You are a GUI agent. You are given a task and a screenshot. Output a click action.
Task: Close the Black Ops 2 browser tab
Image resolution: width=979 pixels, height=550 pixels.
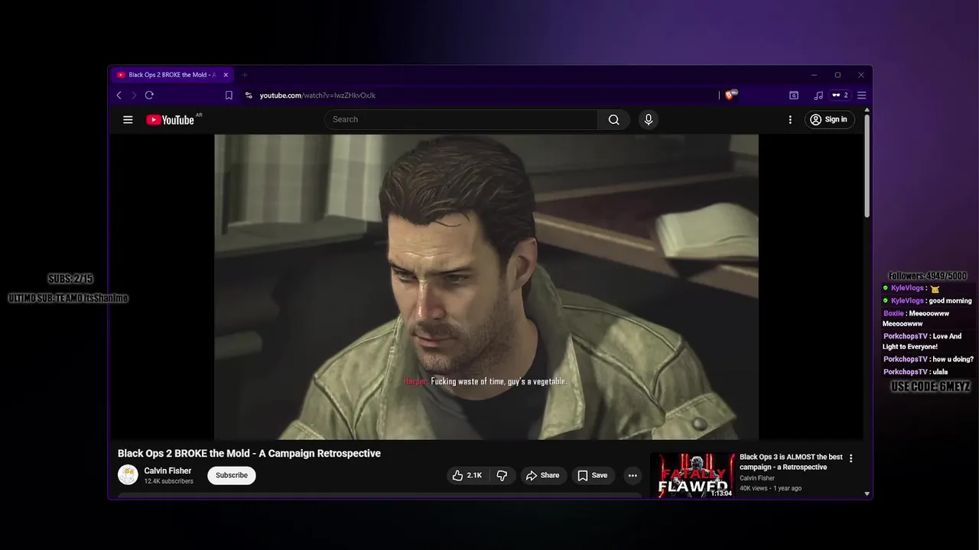[x=226, y=75]
